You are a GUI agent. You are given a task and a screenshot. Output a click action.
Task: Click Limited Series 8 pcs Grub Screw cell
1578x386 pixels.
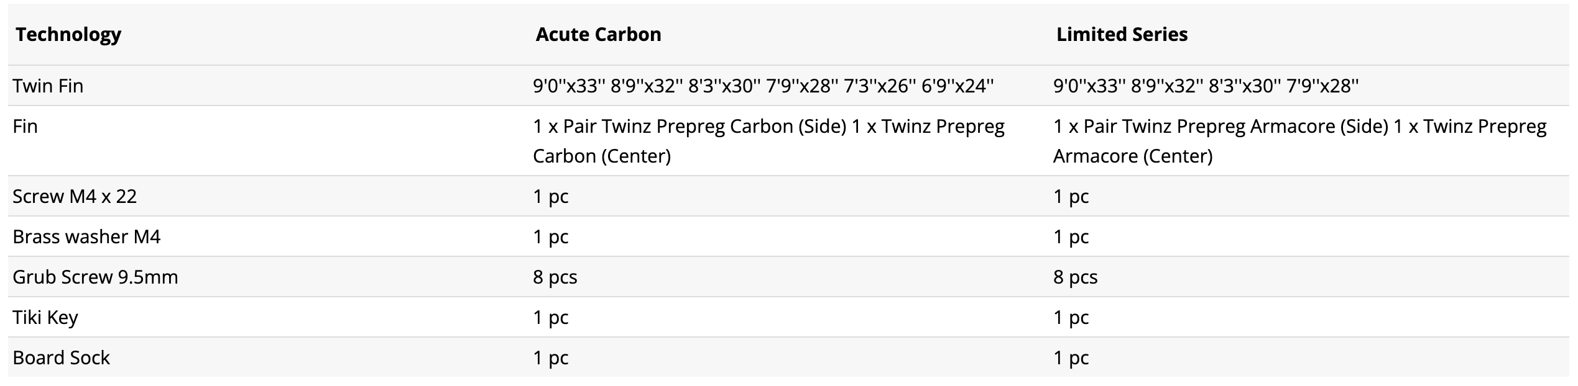(1075, 277)
